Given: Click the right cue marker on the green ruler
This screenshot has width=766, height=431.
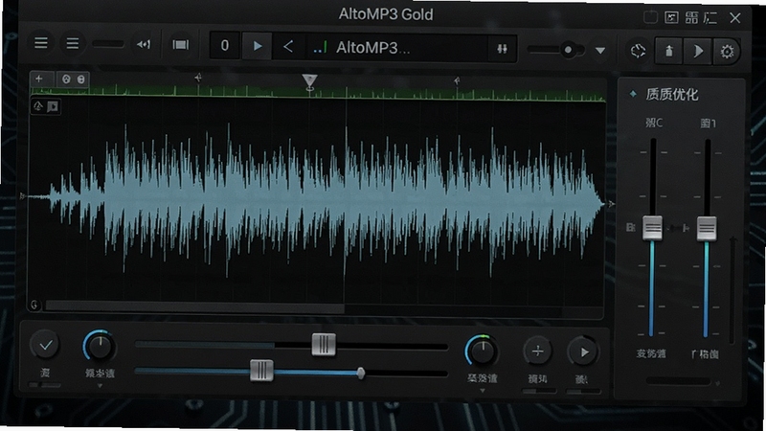Looking at the screenshot, I should (457, 80).
